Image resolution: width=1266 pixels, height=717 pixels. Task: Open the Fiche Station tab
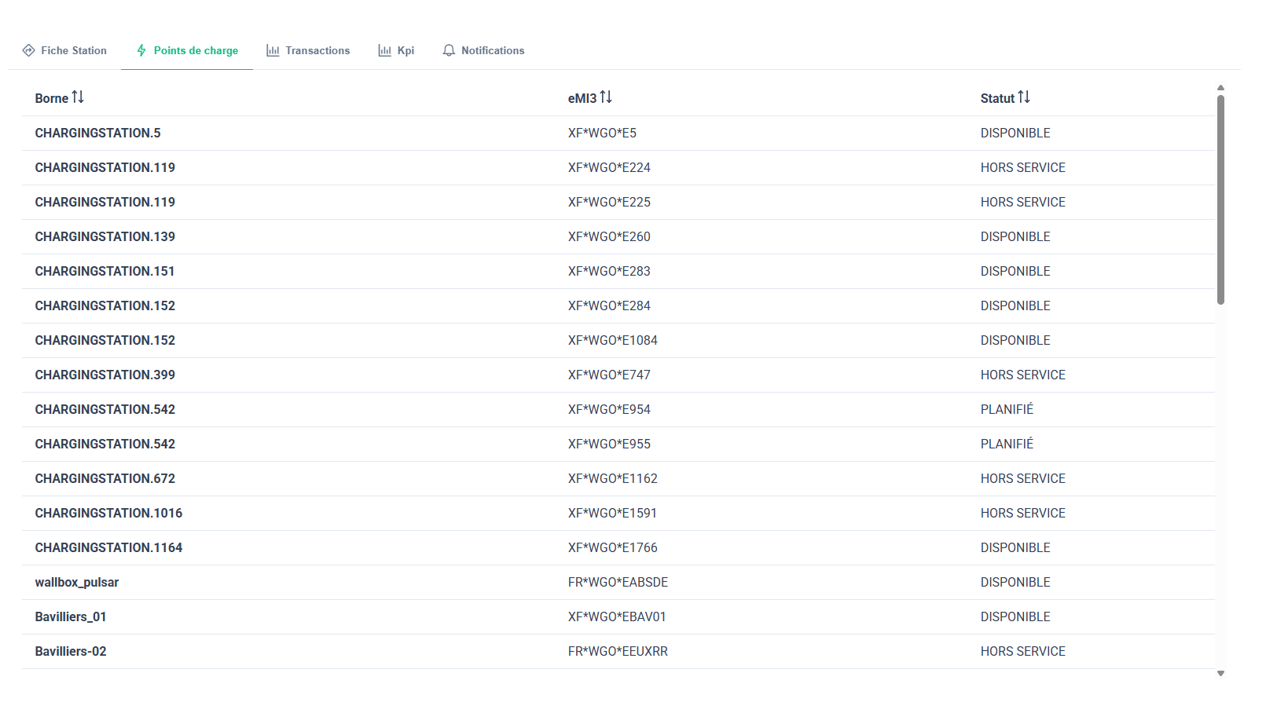pyautogui.click(x=73, y=50)
